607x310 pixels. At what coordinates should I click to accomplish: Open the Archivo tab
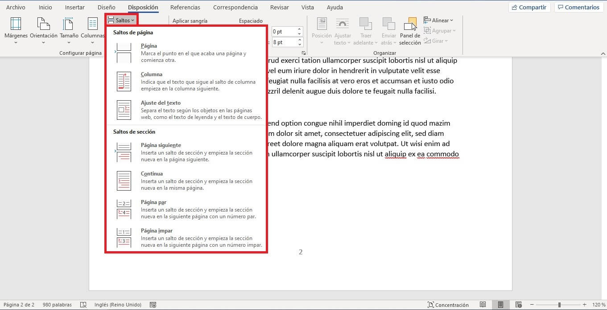click(x=16, y=8)
